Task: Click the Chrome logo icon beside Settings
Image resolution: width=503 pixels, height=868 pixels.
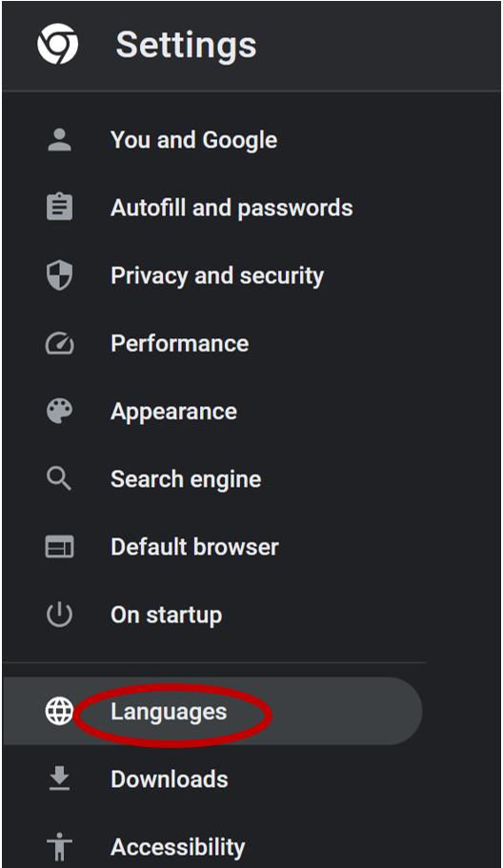Action: click(x=57, y=44)
